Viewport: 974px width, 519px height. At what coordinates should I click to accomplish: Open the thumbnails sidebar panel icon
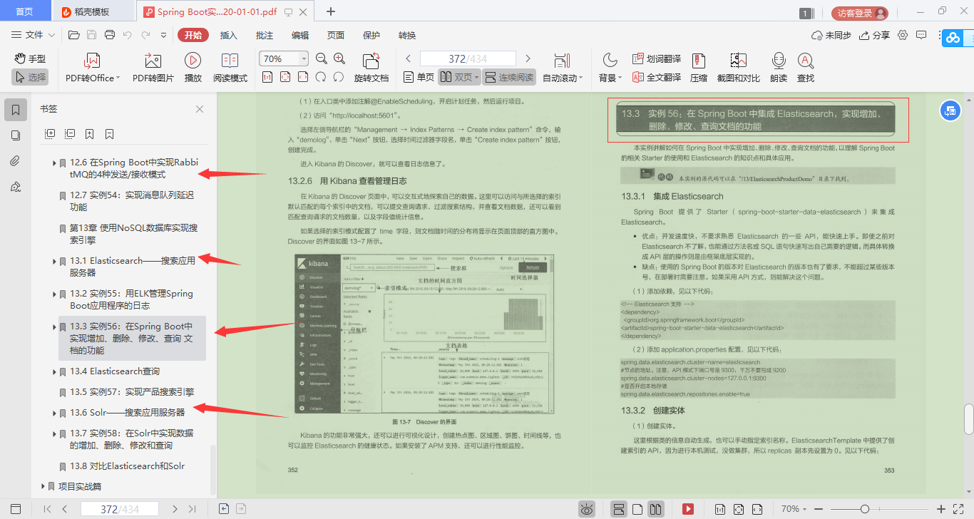[16, 135]
